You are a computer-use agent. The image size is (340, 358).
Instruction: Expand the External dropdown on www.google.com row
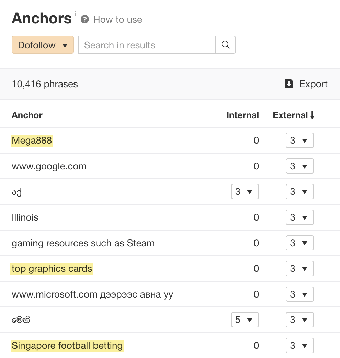[x=299, y=166]
